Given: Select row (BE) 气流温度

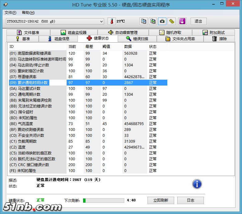Looking at the screenshot, I should pyautogui.click(x=88, y=124).
